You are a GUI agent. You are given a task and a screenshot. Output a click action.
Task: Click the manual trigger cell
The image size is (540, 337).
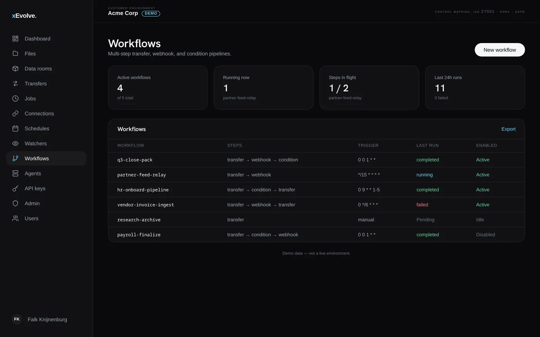coord(366,220)
